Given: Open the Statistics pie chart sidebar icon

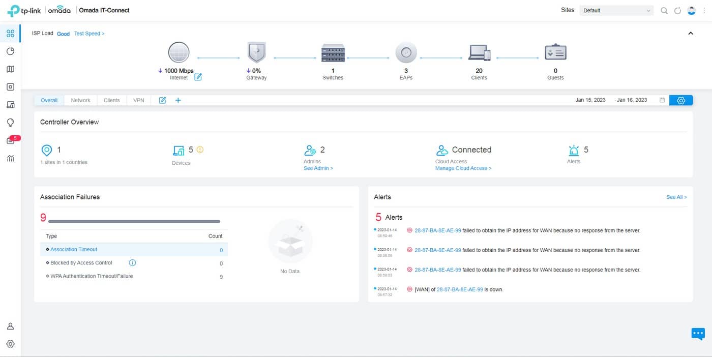Looking at the screenshot, I should [x=10, y=51].
